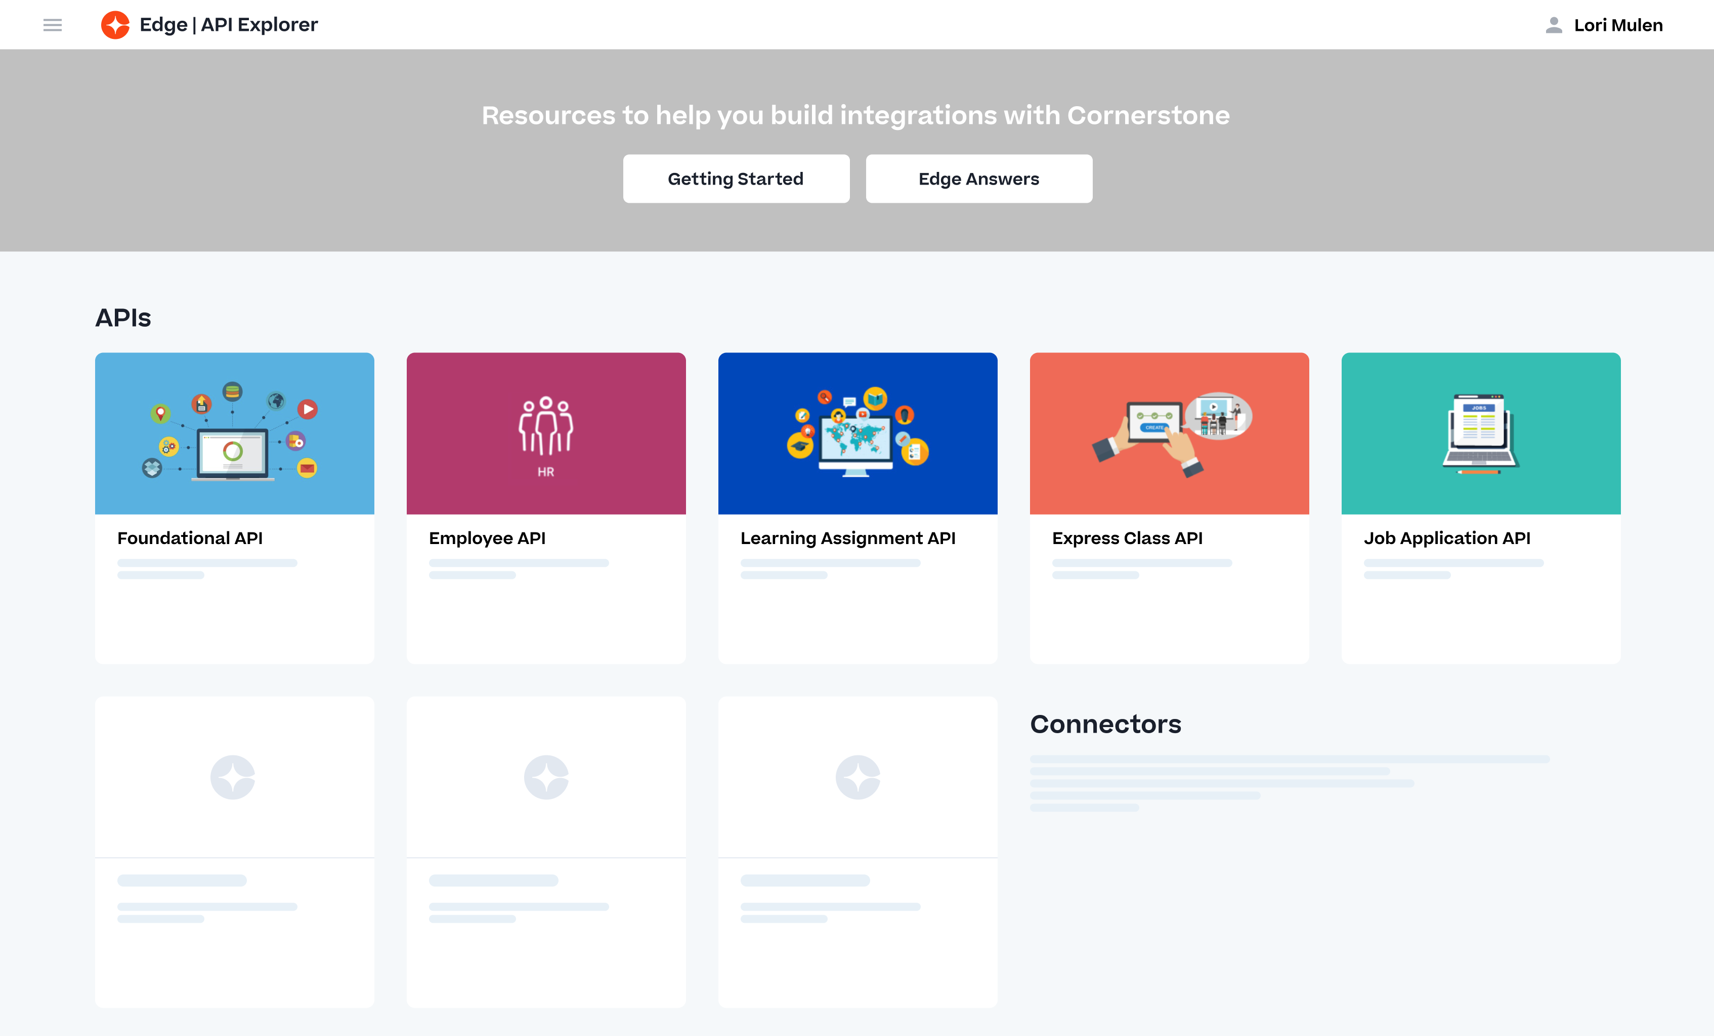Image resolution: width=1714 pixels, height=1036 pixels.
Task: Click the Cornerstone star logo
Action: 115,25
